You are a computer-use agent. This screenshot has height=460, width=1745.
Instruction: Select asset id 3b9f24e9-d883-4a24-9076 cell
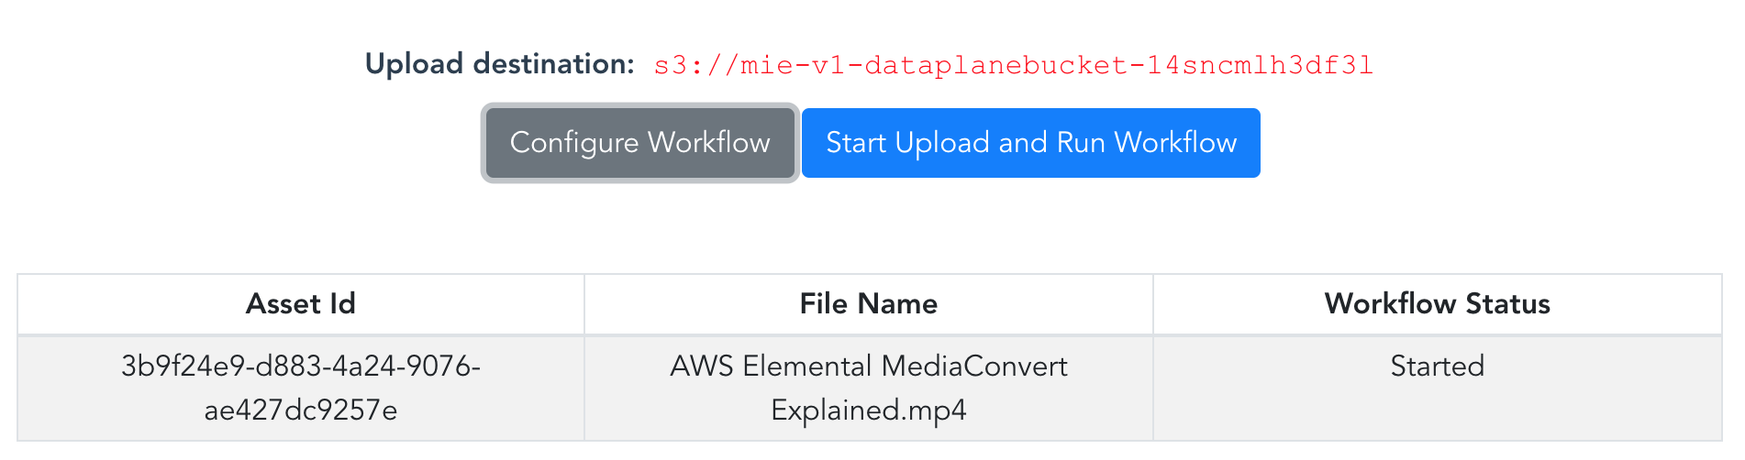click(301, 389)
